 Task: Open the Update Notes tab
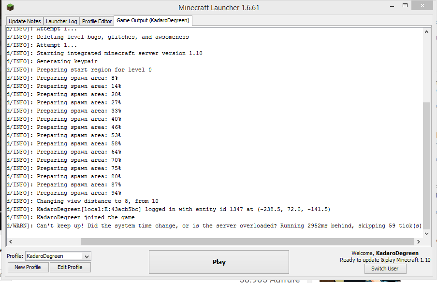tap(25, 21)
